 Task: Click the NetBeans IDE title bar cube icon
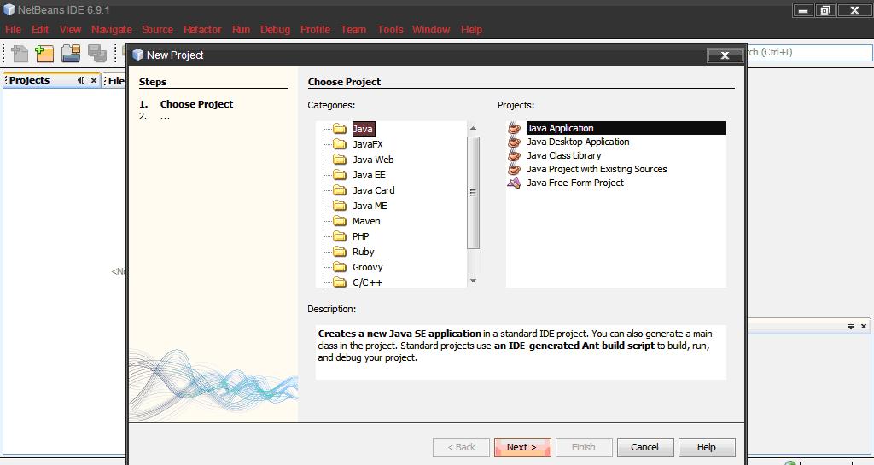[9, 9]
